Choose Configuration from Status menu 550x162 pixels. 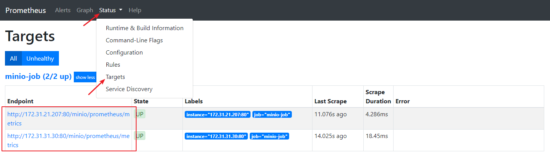pos(124,53)
